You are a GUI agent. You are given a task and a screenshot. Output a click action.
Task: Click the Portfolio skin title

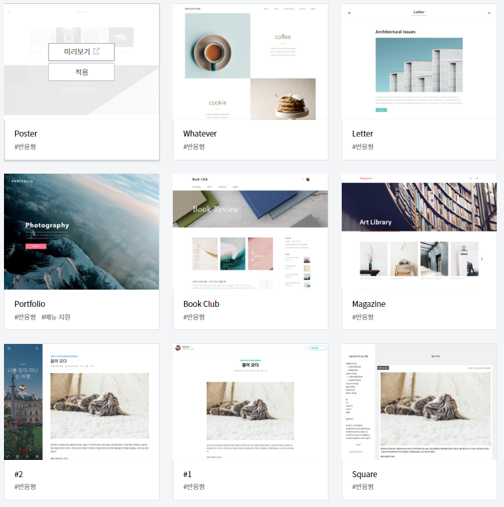30,304
